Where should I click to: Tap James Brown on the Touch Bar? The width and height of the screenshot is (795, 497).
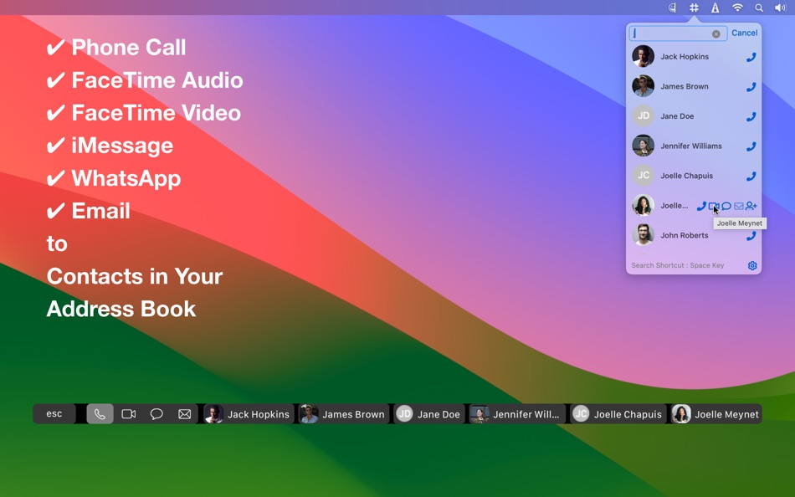[x=343, y=414]
